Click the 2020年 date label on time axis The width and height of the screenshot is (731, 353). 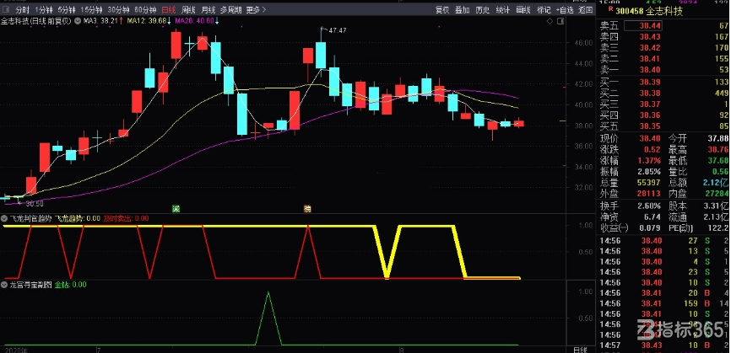[x=15, y=350]
